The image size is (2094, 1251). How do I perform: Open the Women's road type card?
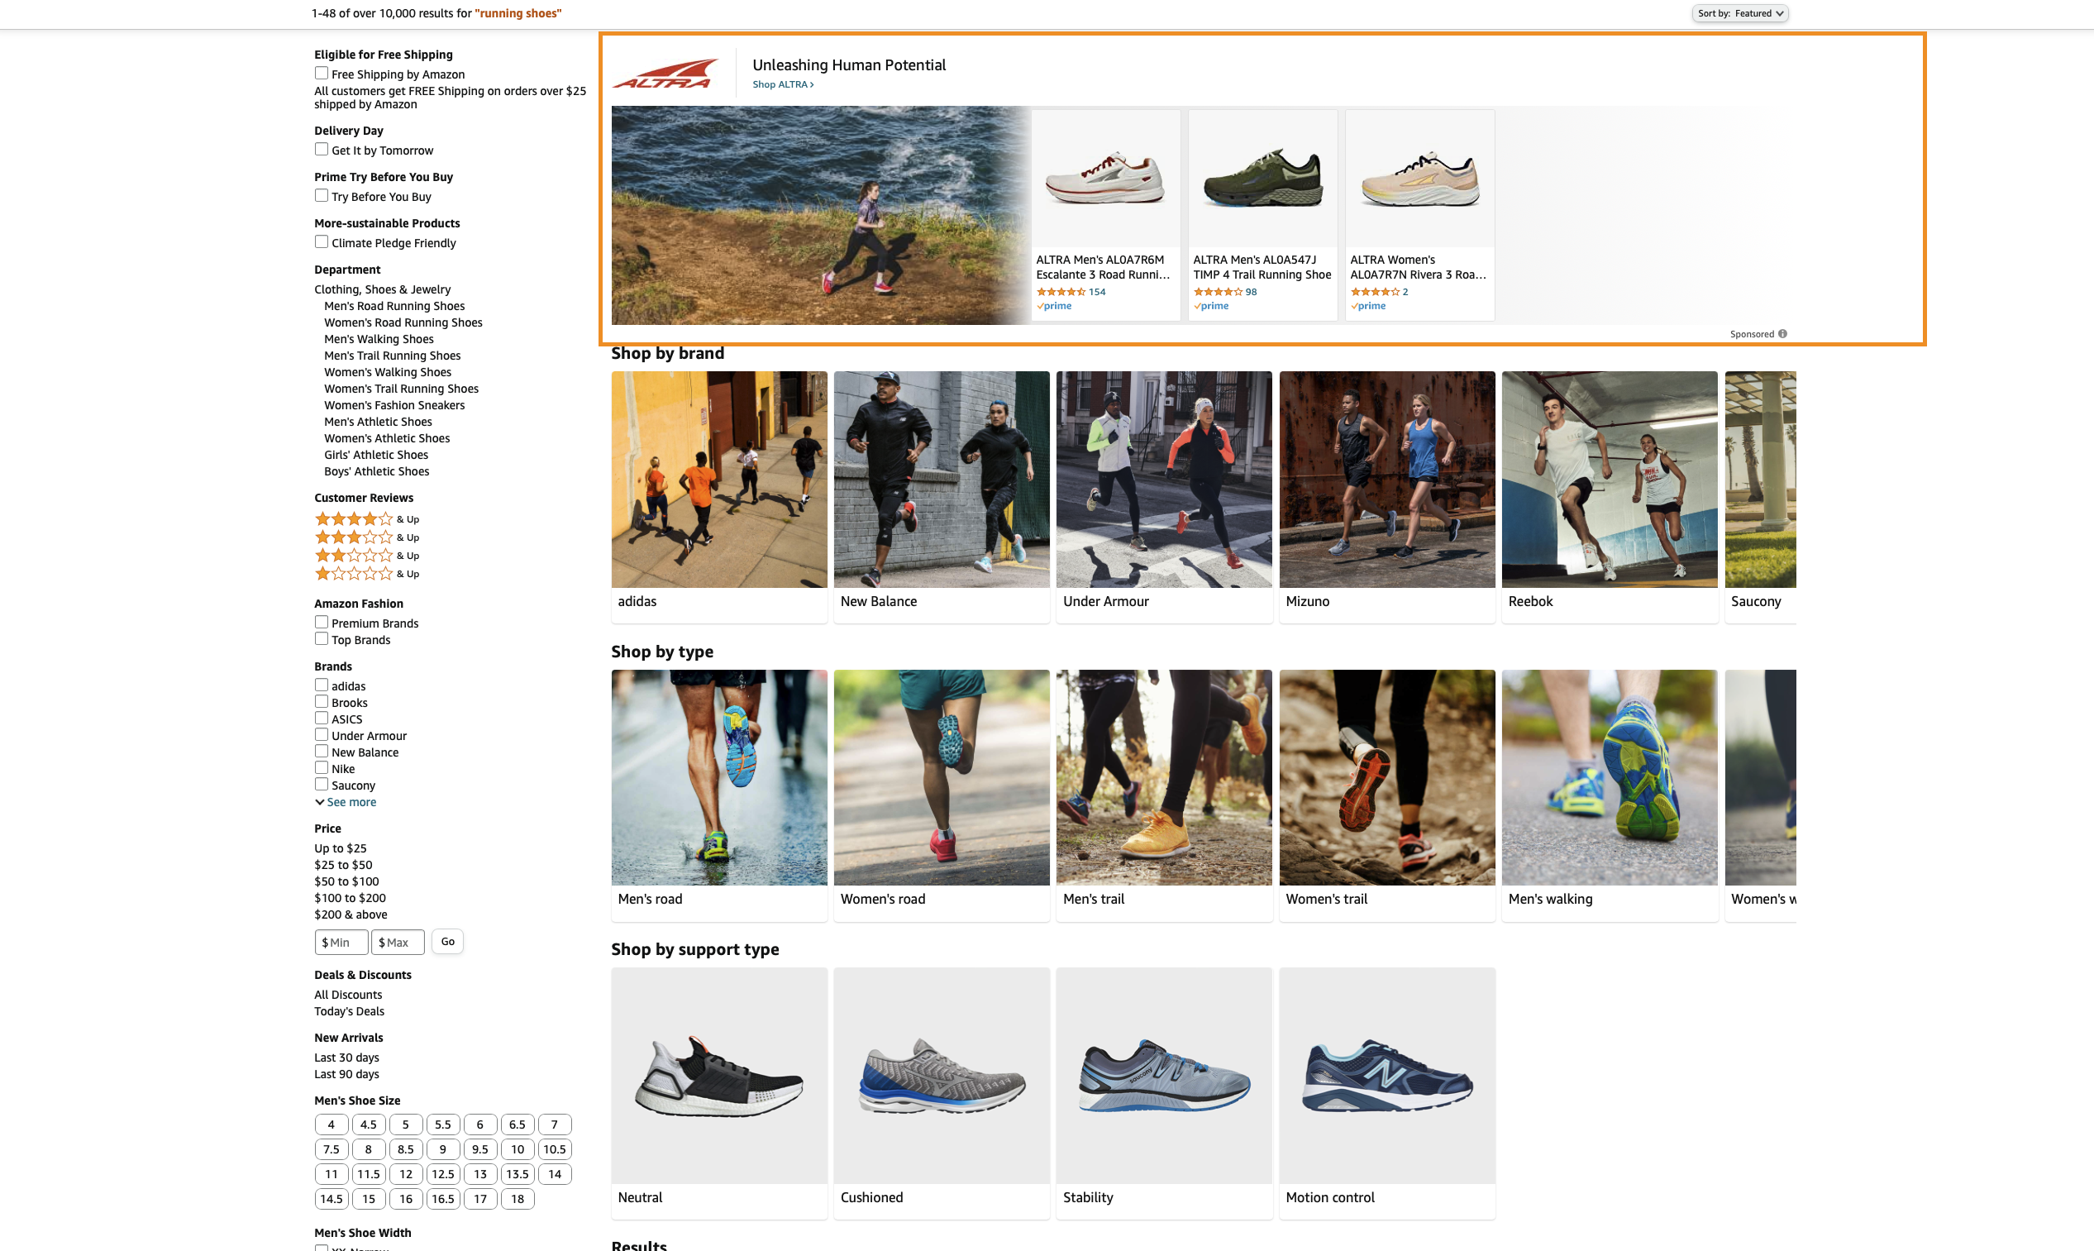tap(942, 795)
